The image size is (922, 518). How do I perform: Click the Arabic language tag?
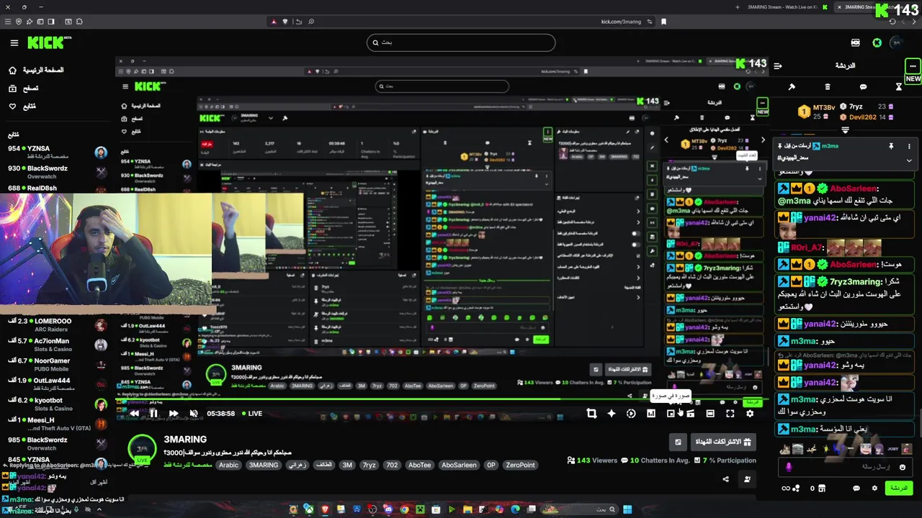click(x=228, y=465)
